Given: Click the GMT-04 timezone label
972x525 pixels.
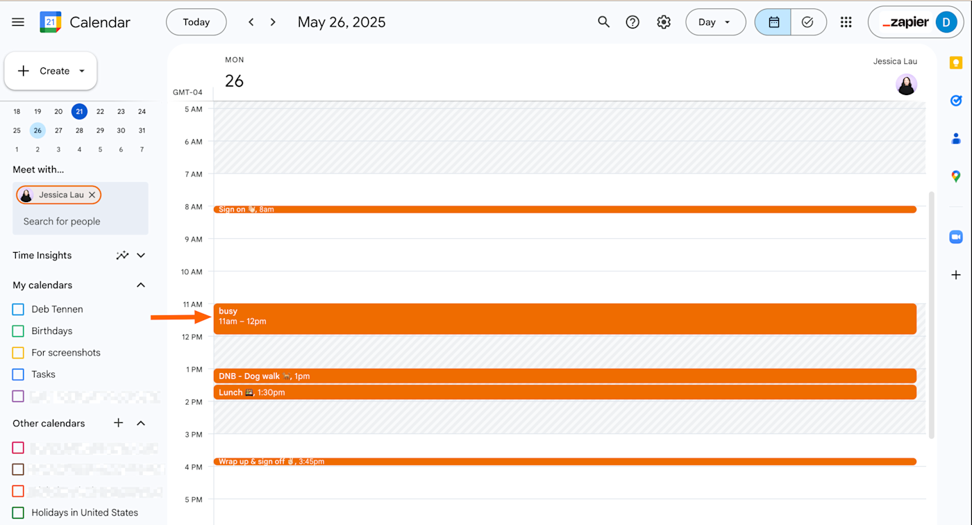Looking at the screenshot, I should 187,92.
